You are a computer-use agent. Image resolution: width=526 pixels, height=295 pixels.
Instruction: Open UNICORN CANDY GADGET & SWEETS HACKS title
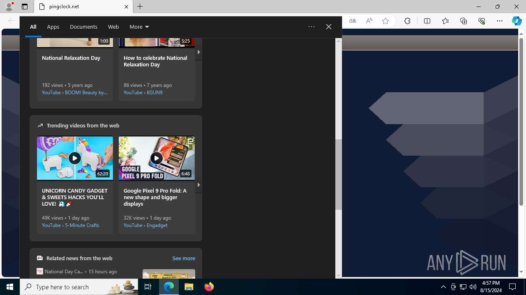tap(75, 197)
